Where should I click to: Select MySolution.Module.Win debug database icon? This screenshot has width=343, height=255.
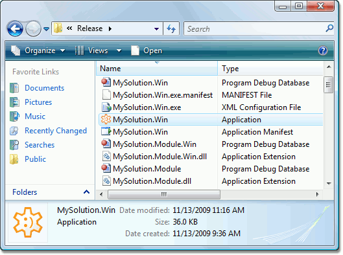coord(106,144)
